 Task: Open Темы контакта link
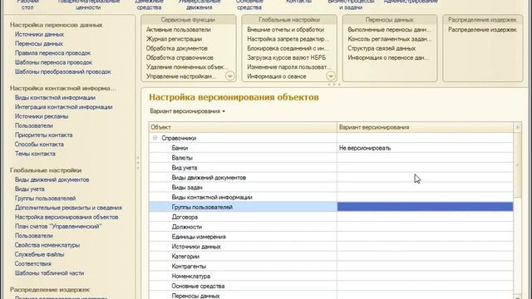click(x=35, y=154)
